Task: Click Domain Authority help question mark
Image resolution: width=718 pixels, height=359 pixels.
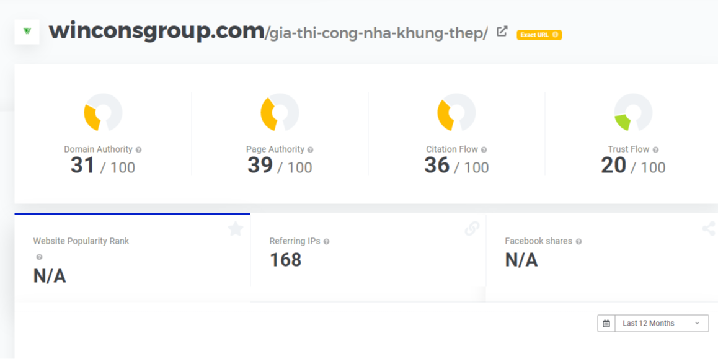Action: (x=139, y=149)
